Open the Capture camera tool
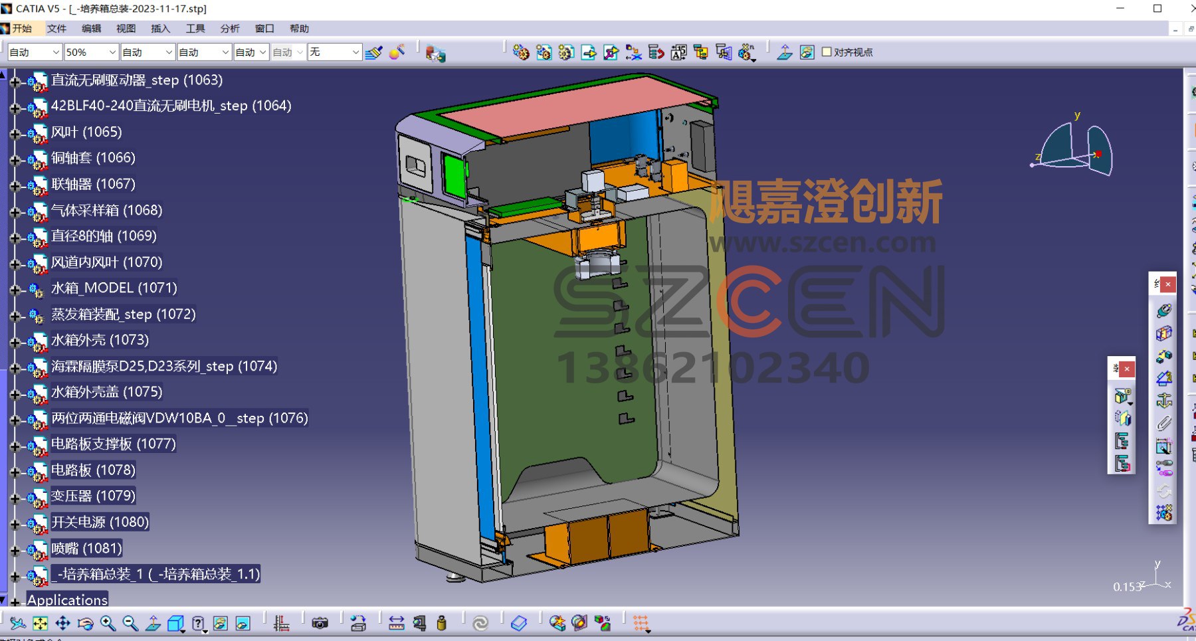 tap(320, 623)
